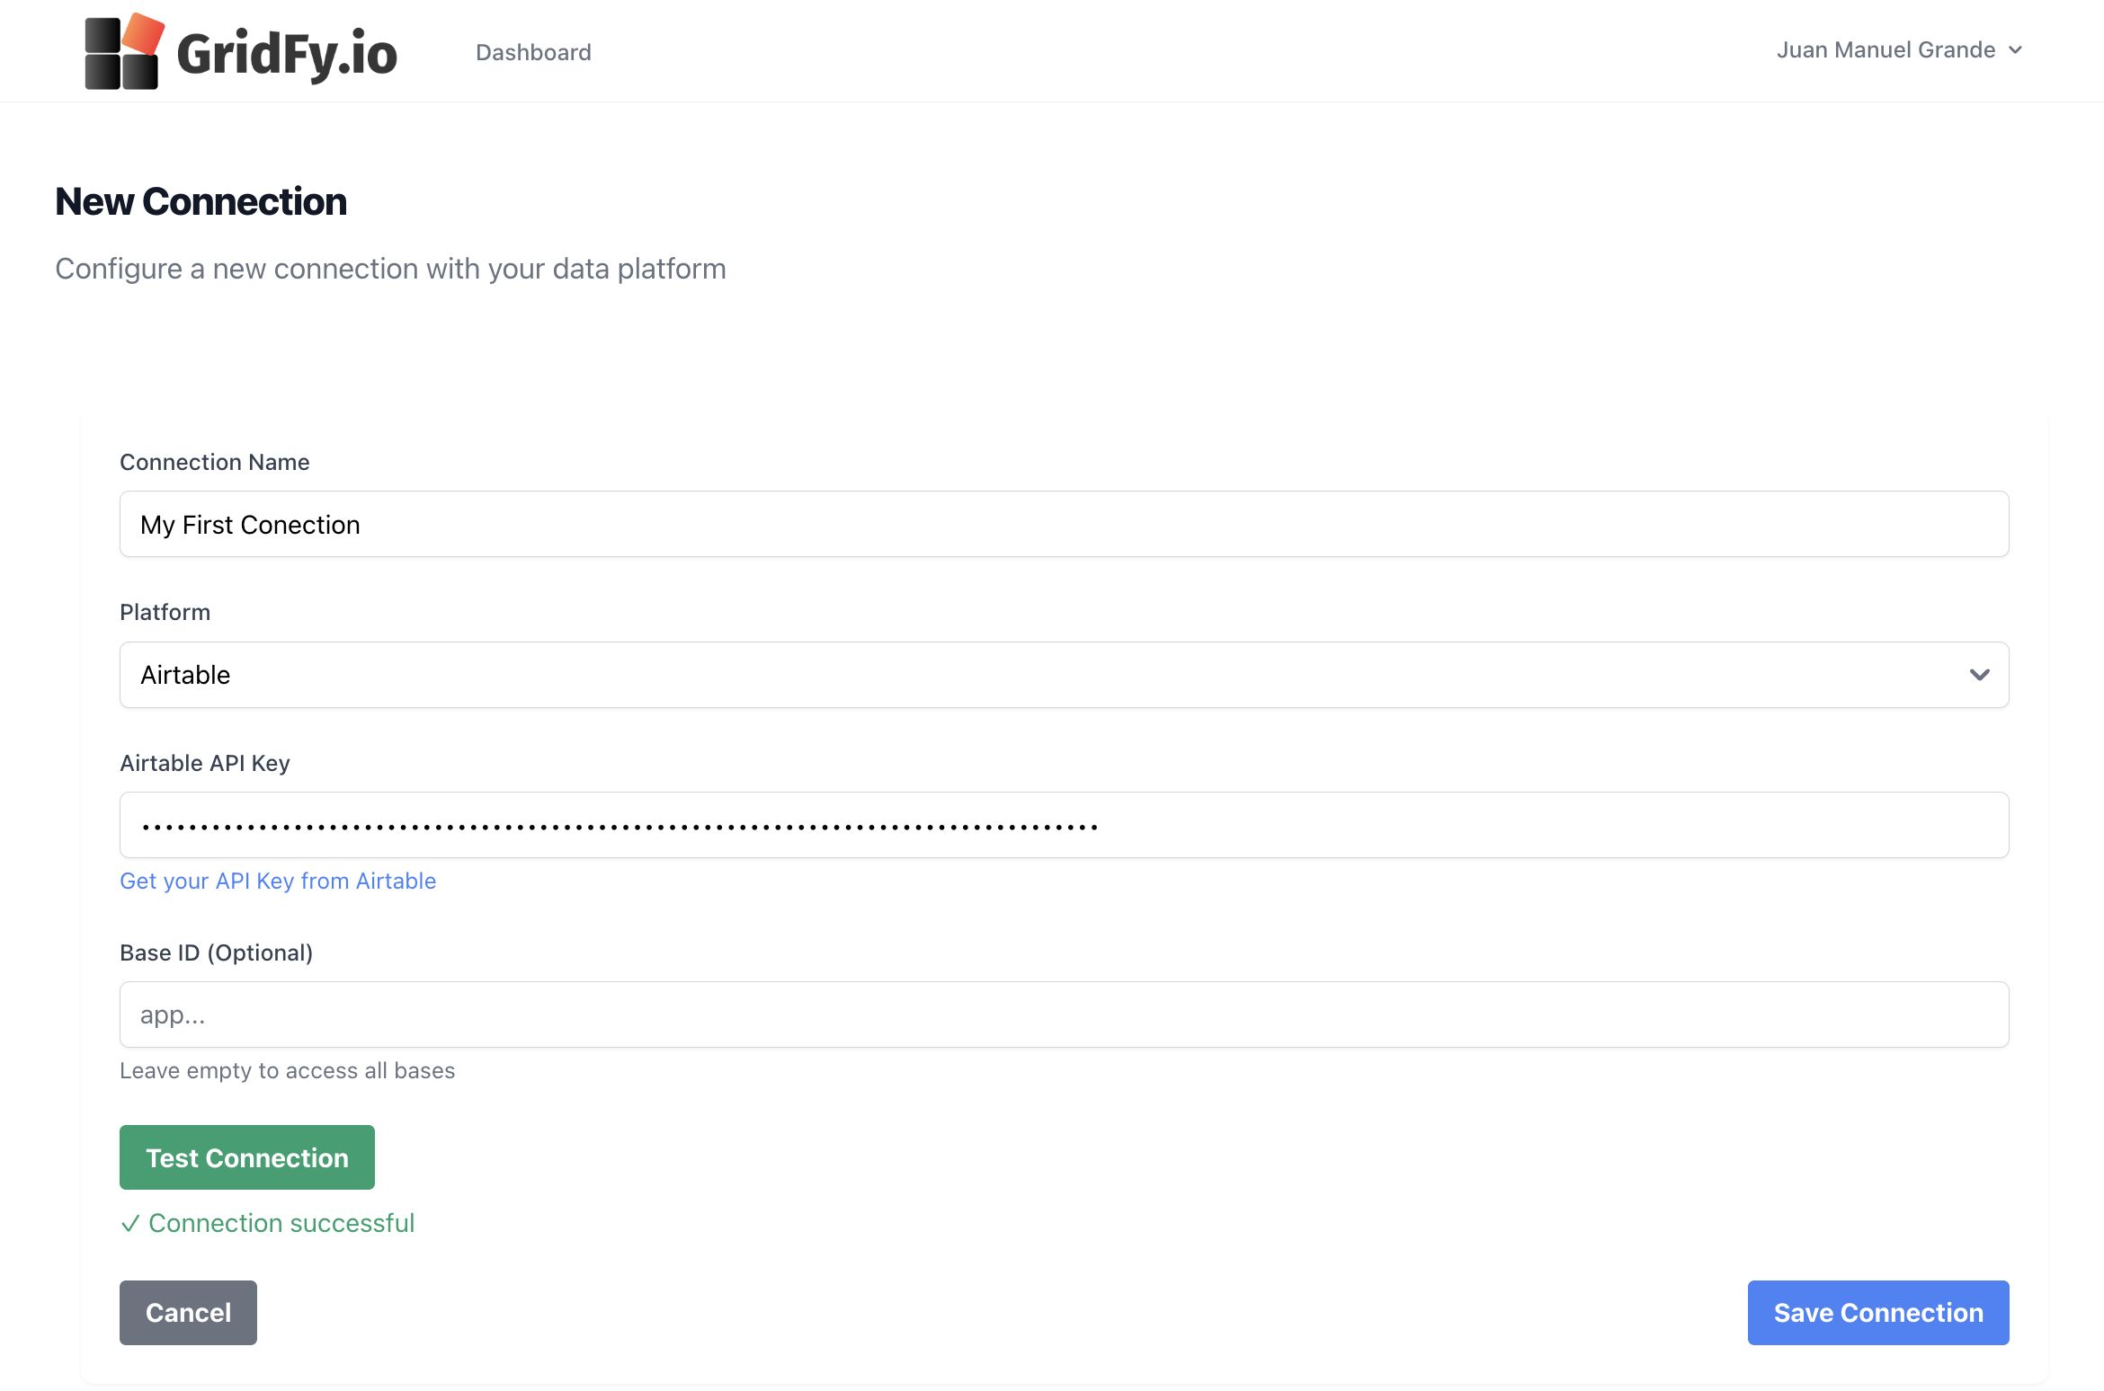Click the GridFy.io cube logo icon
Screen dimensions: 2104x1391
pyautogui.click(x=124, y=52)
